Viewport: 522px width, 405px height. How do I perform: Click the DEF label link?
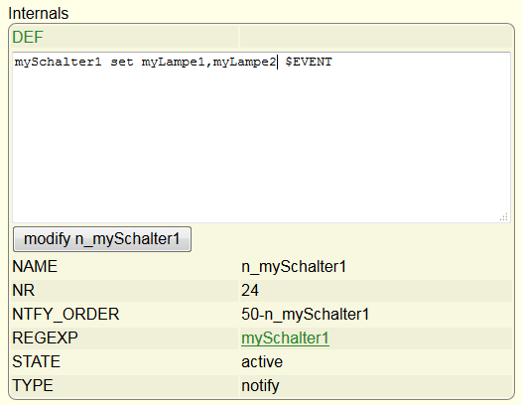28,37
